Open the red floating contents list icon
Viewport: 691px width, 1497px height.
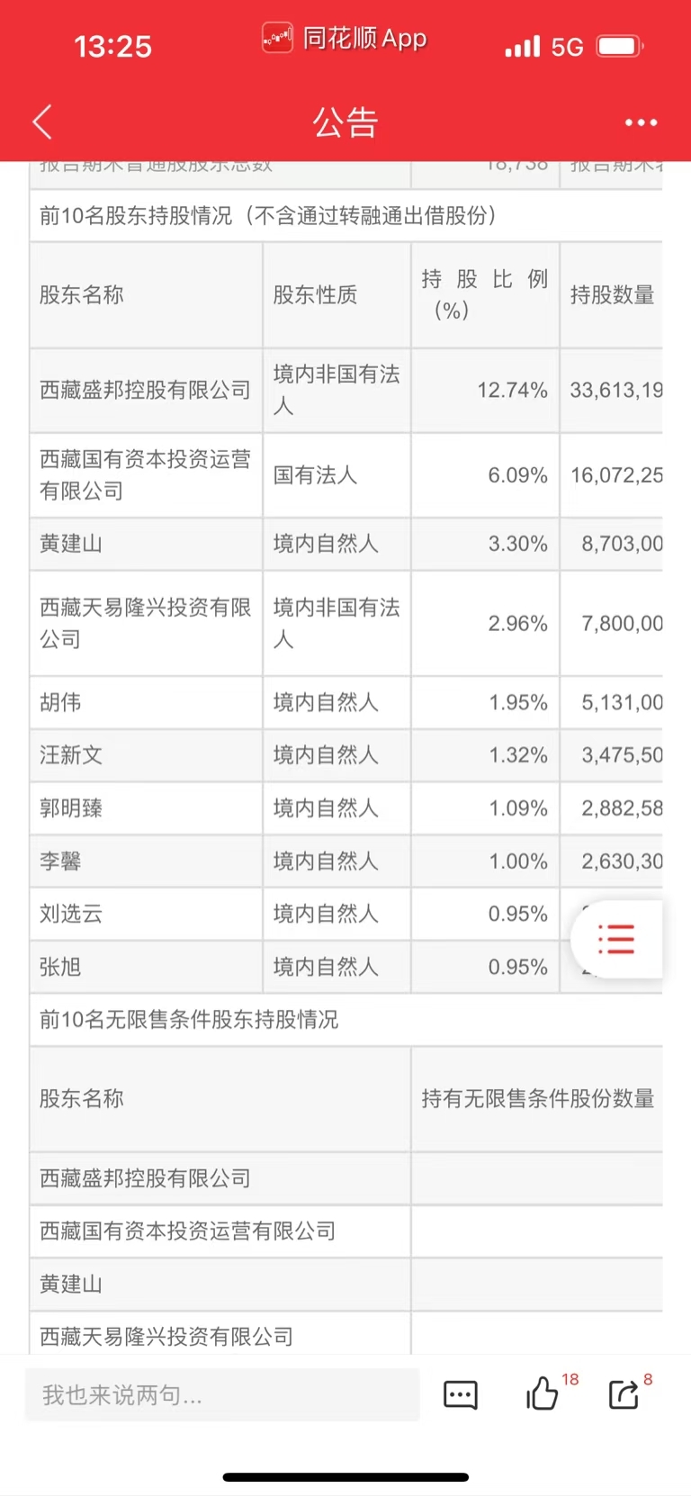(x=616, y=939)
